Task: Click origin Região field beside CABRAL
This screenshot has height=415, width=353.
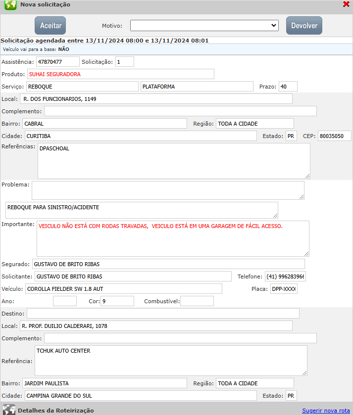Action: 255,124
